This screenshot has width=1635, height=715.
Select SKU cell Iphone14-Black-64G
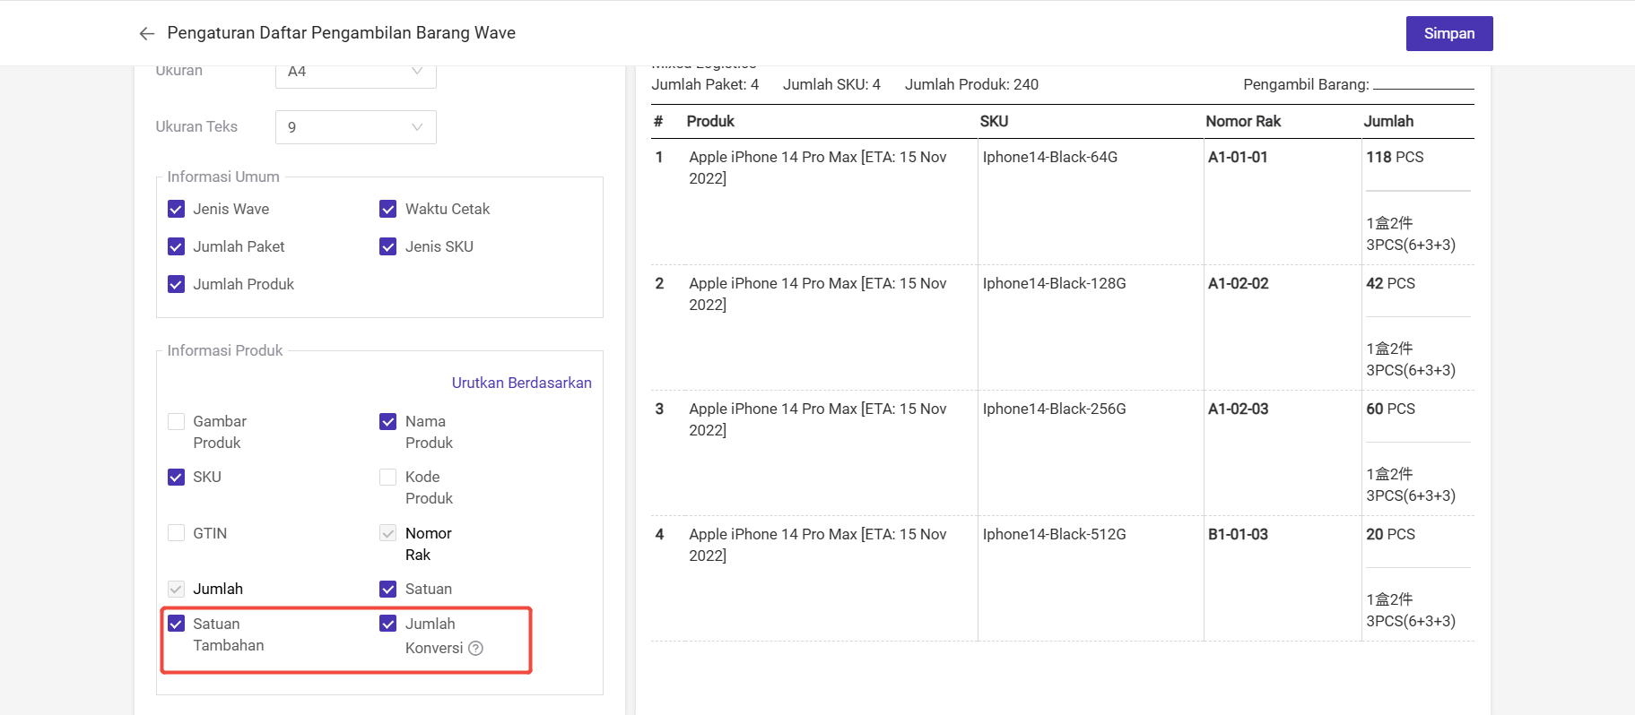[1050, 157]
